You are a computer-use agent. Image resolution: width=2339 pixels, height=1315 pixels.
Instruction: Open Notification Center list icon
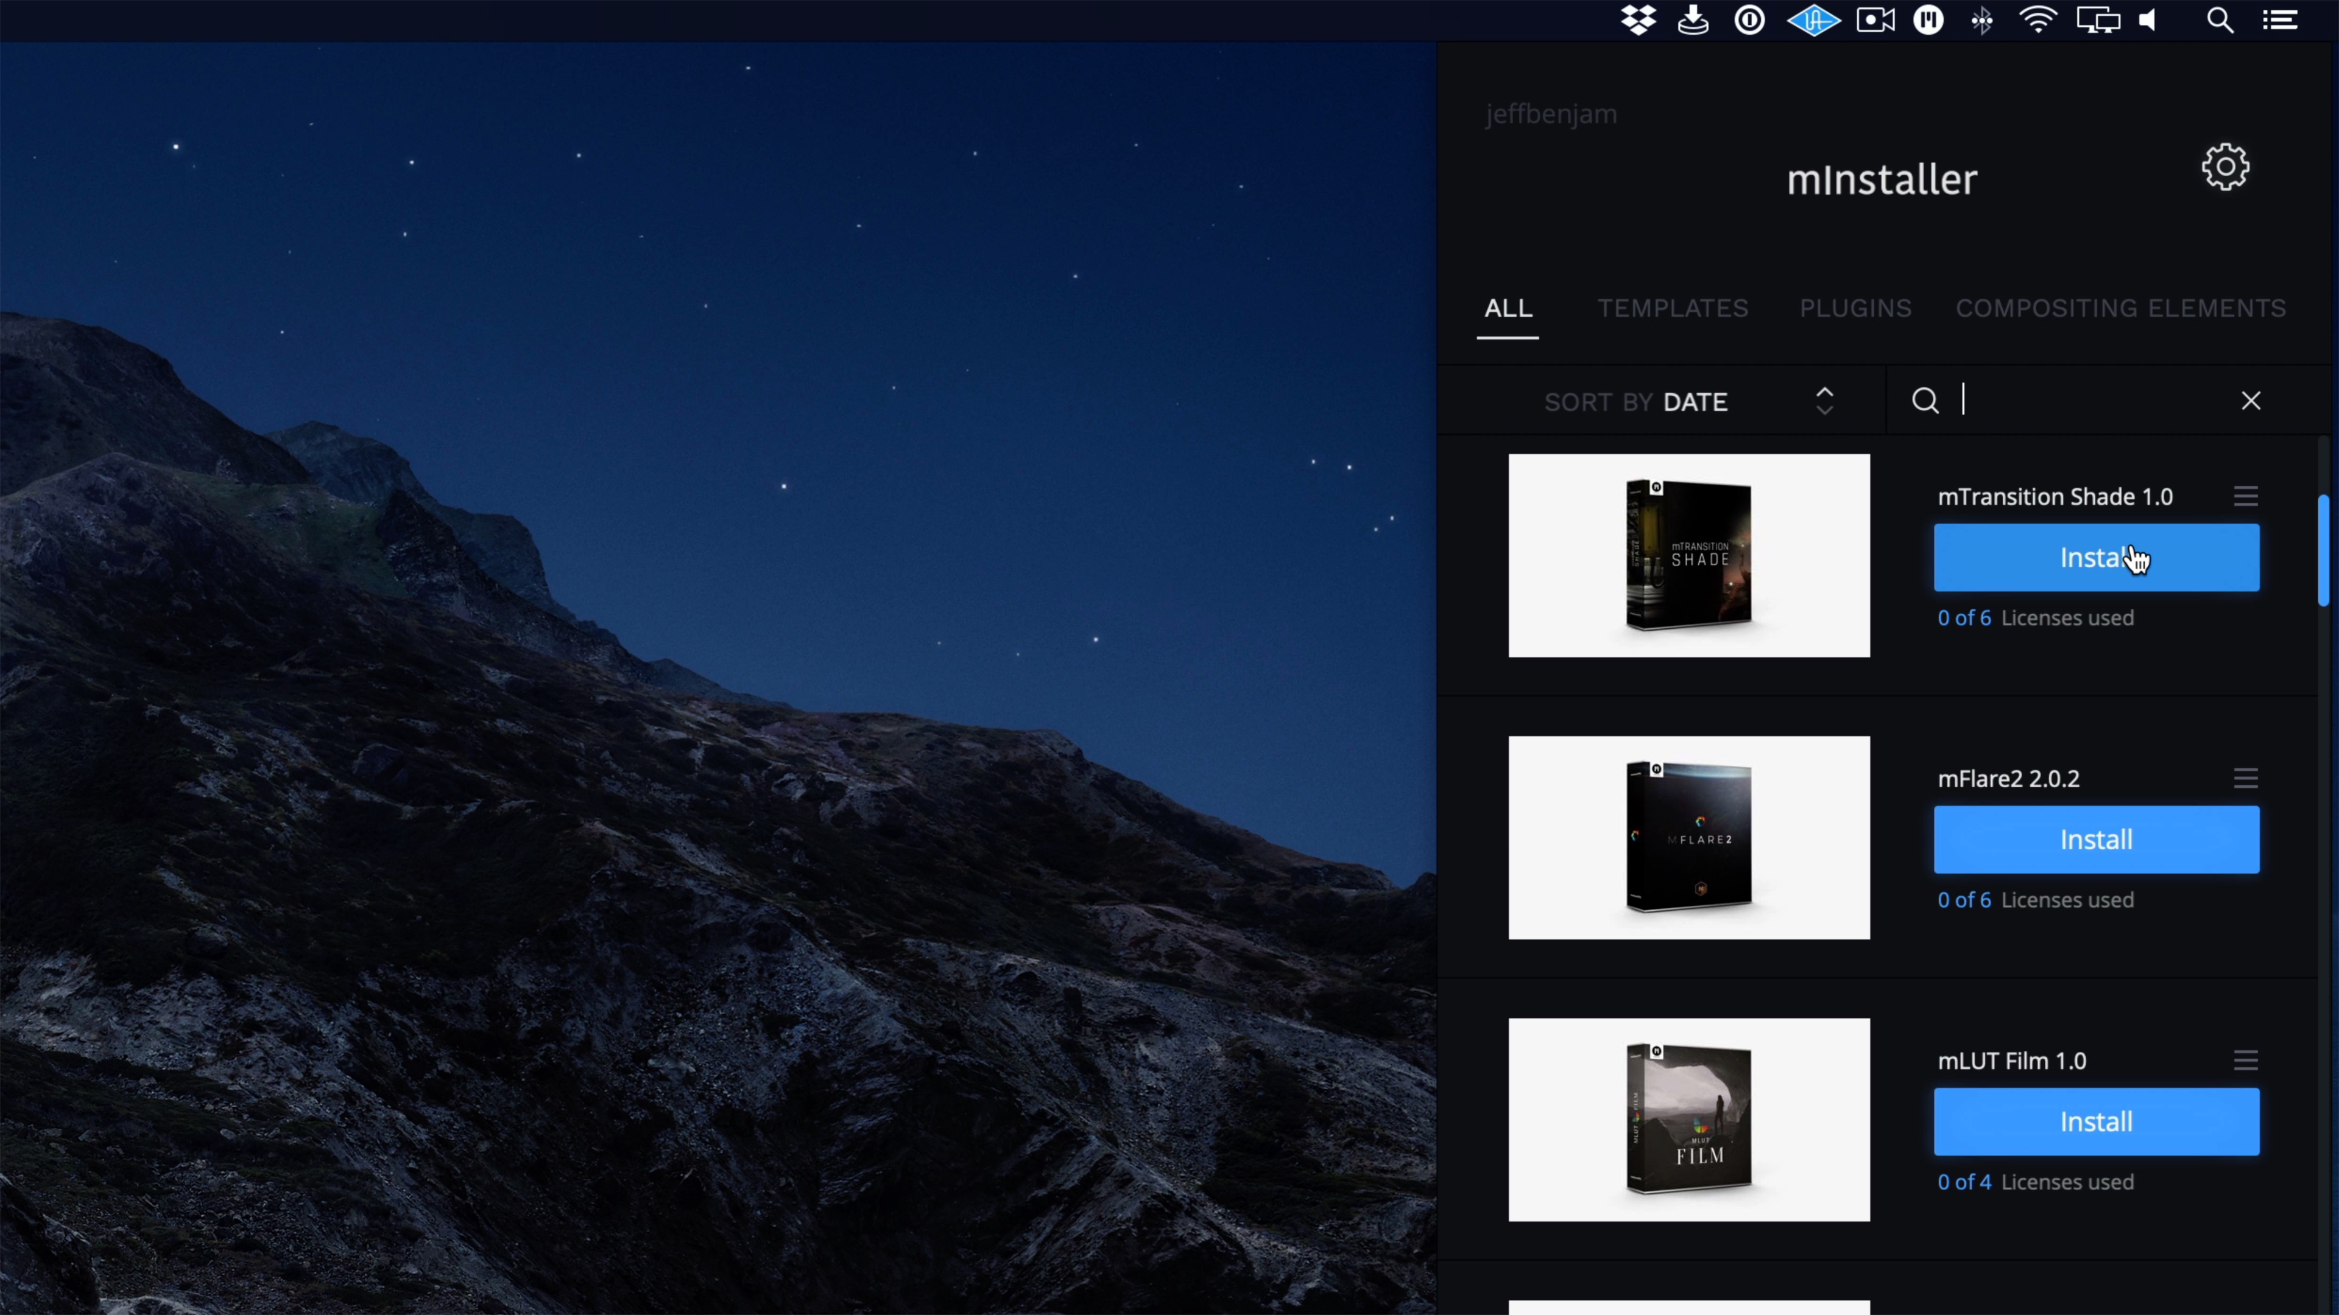2280,20
